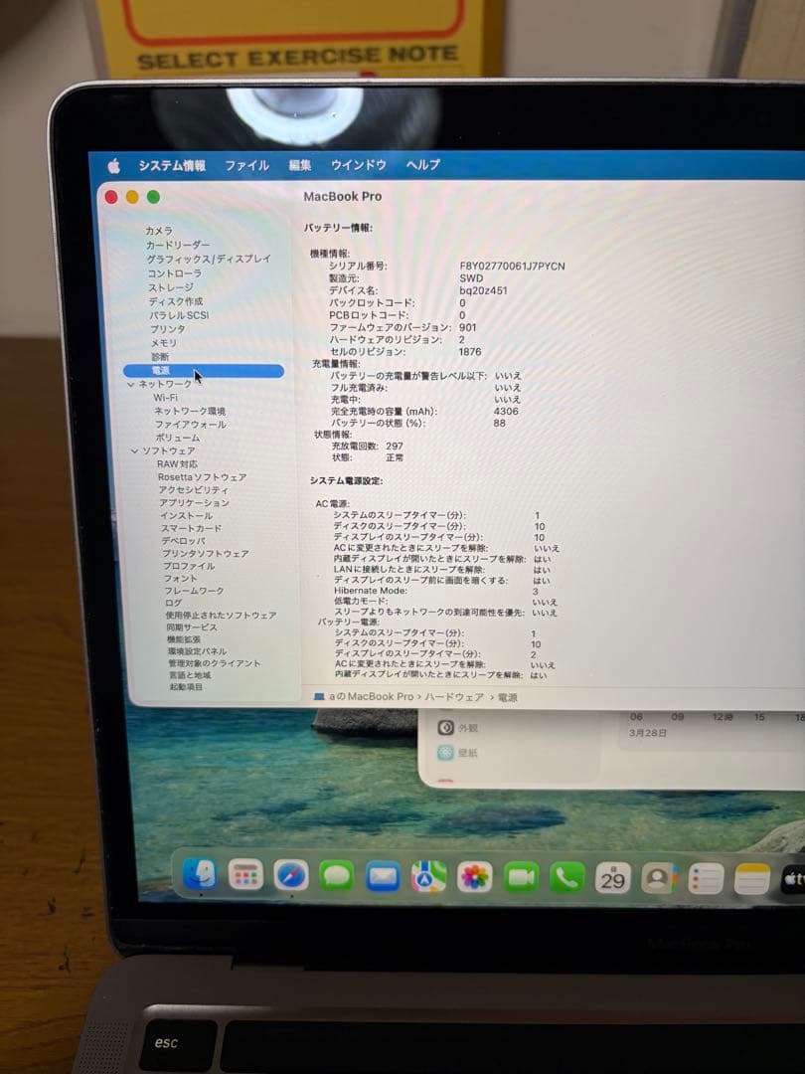Select プリンタ in the sidebar
Image resolution: width=805 pixels, height=1074 pixels.
(168, 329)
